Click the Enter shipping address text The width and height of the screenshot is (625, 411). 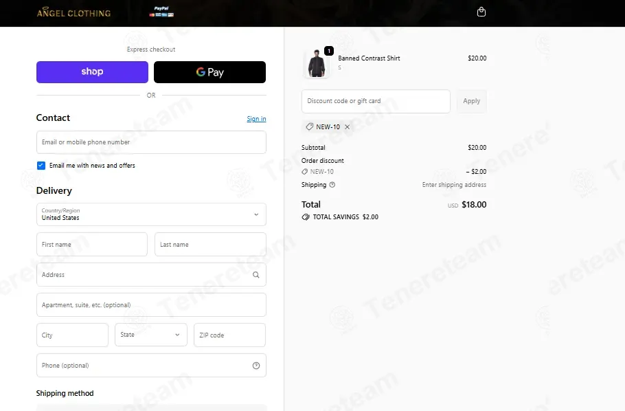point(455,185)
